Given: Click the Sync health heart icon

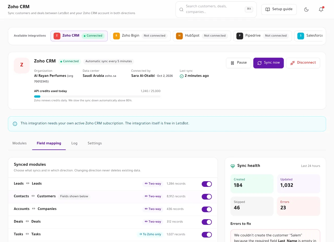Looking at the screenshot, I should click(x=233, y=166).
